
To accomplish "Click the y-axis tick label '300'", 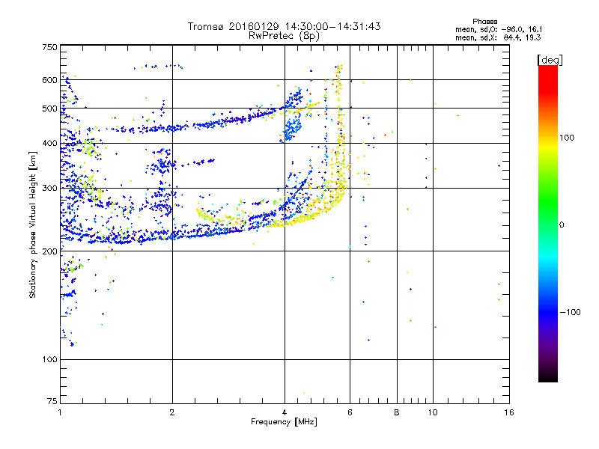I will pyautogui.click(x=49, y=189).
